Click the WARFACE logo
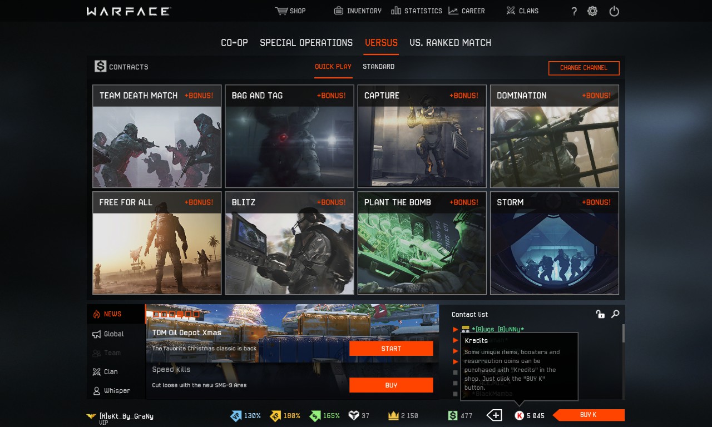 click(x=129, y=11)
